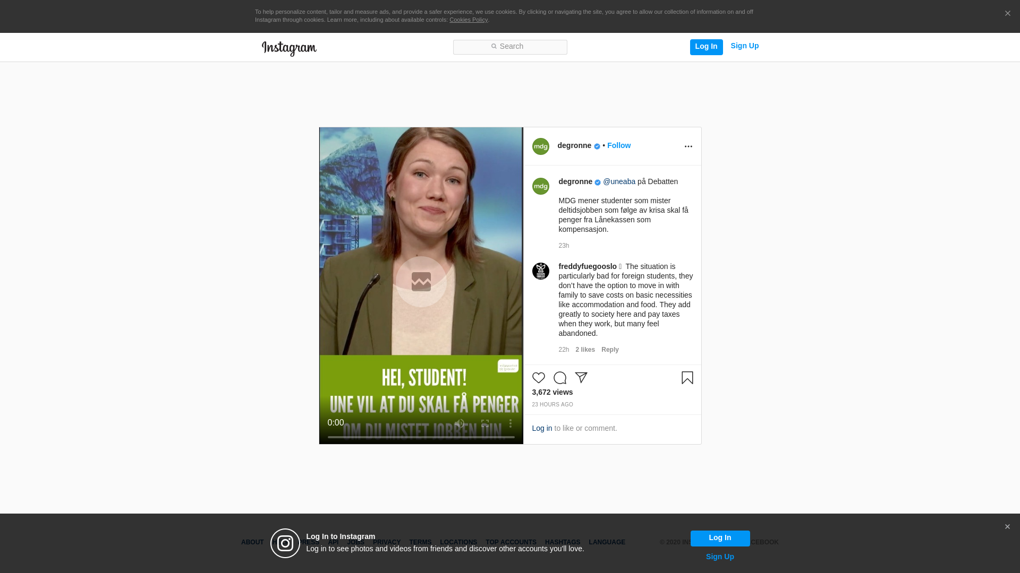
Task: Open degronne profile avatar in post header
Action: click(x=541, y=146)
